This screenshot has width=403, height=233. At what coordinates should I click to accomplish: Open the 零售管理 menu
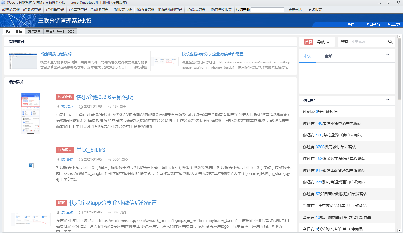146,10
